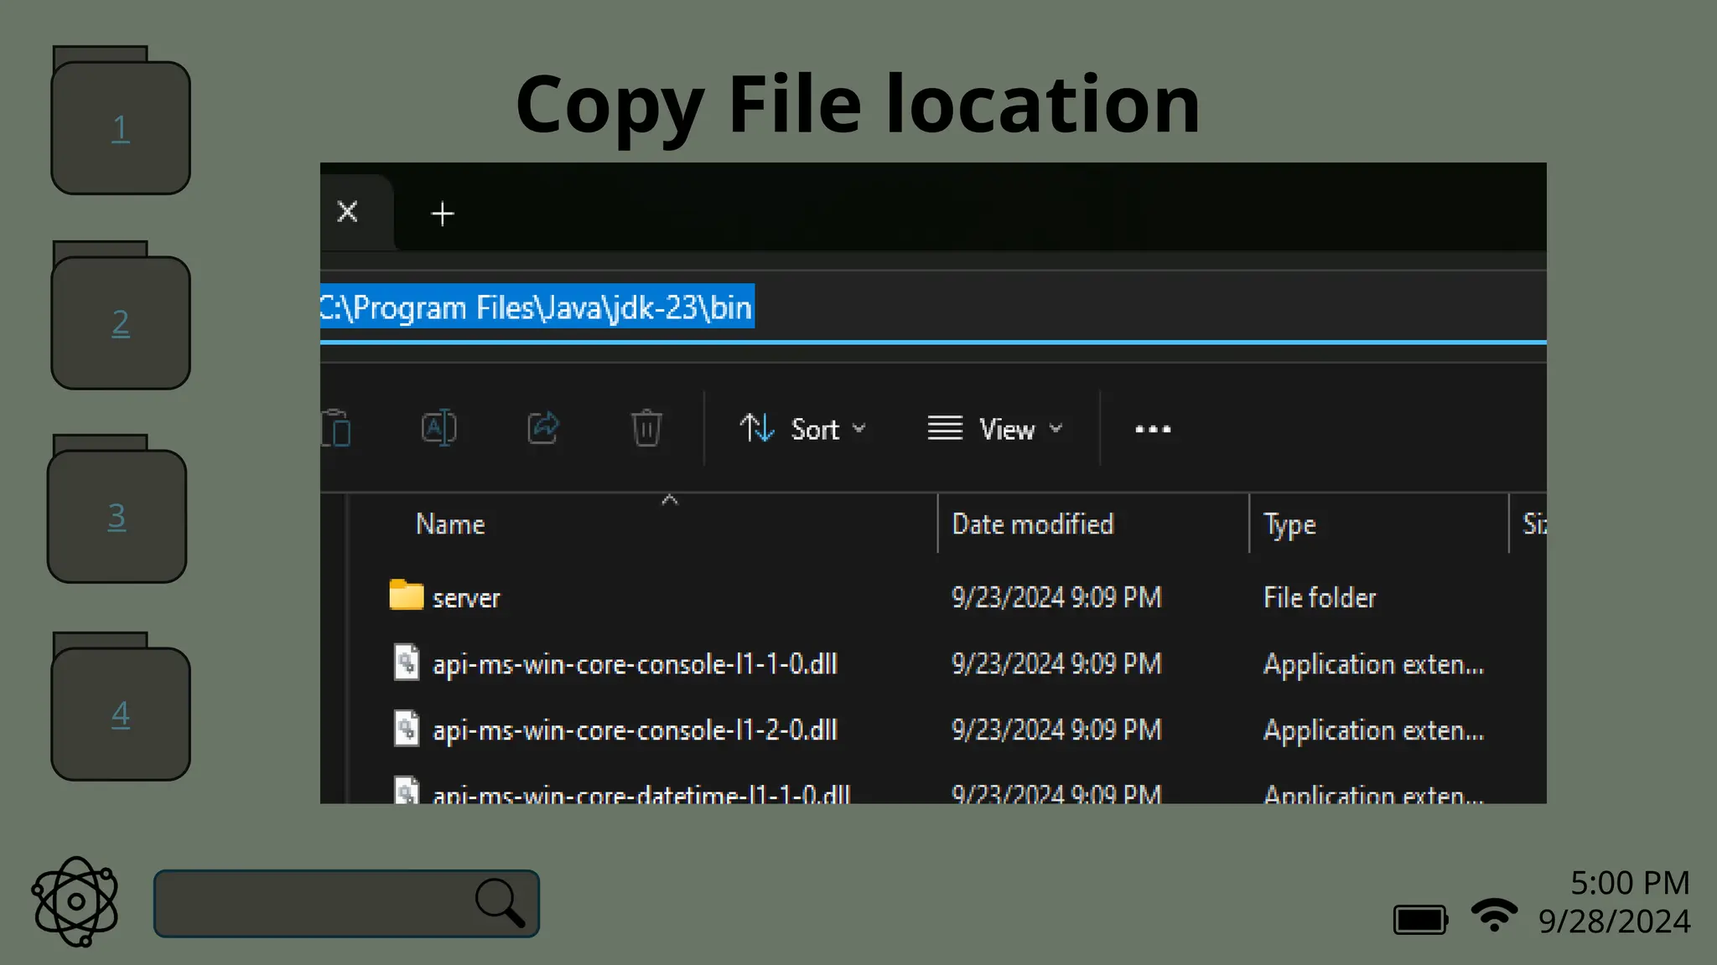Click the console-l1-1-0.dll file icon
1717x965 pixels.
(407, 662)
